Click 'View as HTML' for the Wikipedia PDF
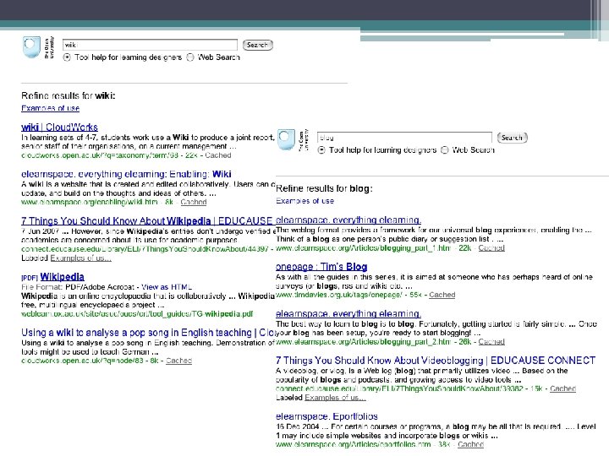This screenshot has height=456, width=609. pos(167,287)
